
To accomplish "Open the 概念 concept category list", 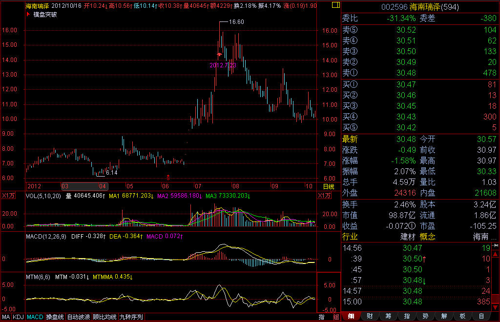I will [428, 237].
